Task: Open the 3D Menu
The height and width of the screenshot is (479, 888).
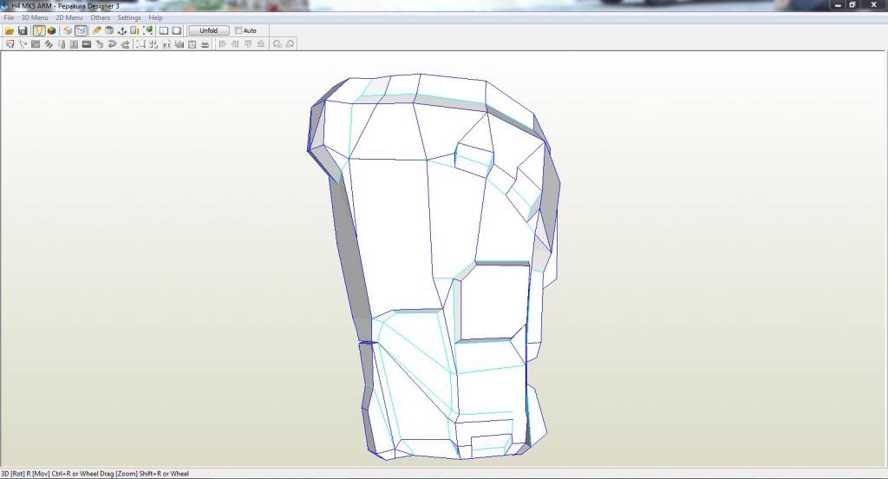Action: point(35,17)
